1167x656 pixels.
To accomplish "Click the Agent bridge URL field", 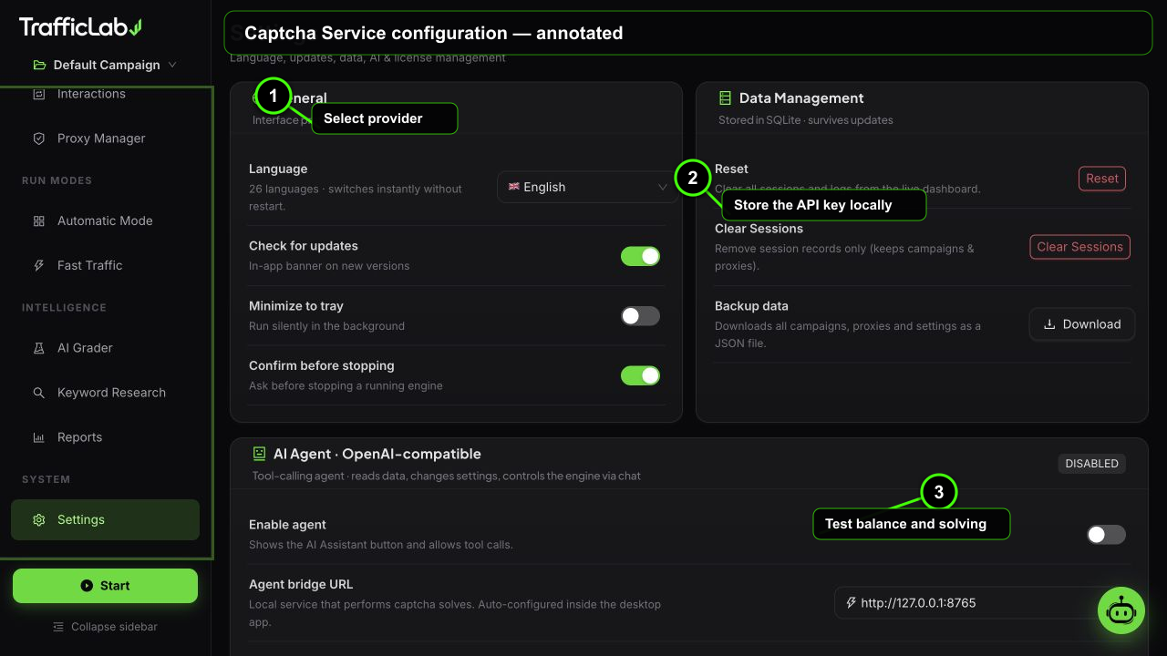I will point(980,603).
